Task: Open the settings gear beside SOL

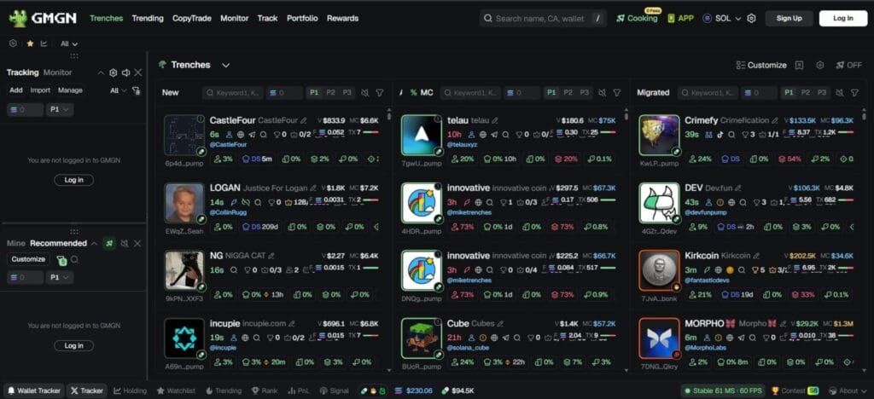Action: point(751,18)
